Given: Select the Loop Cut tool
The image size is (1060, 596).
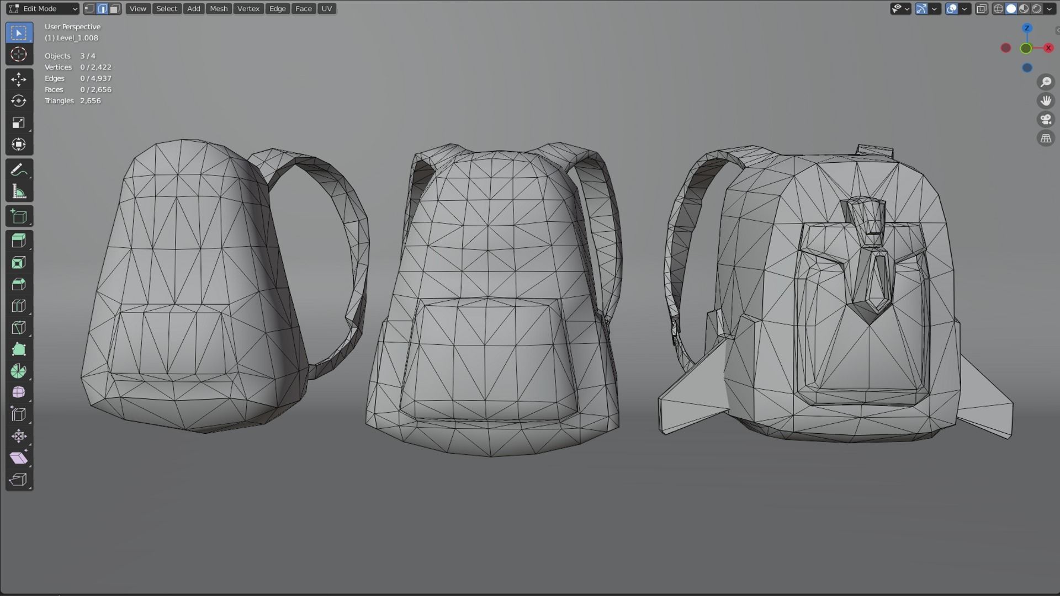Looking at the screenshot, I should pos(19,306).
